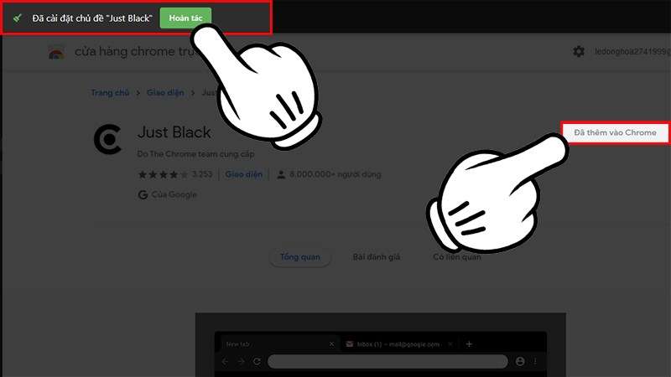
Task: Click the Giao diện category link beside rating
Action: pos(243,174)
